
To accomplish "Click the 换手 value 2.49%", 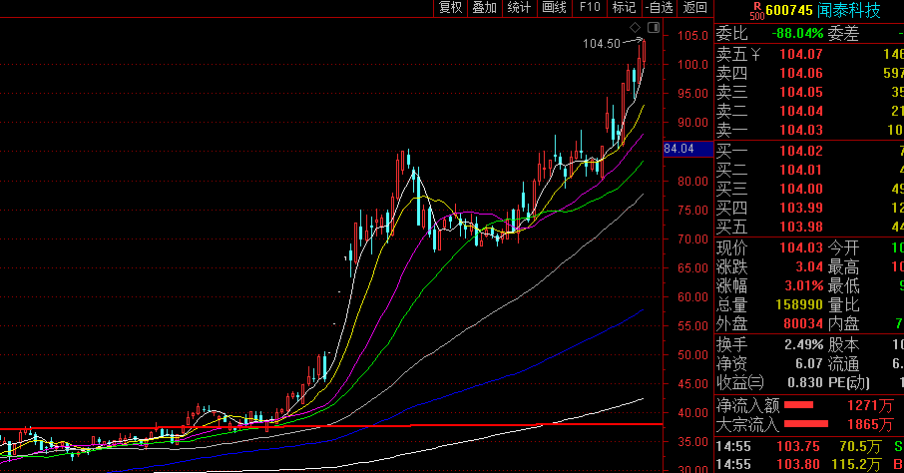I will pyautogui.click(x=803, y=345).
